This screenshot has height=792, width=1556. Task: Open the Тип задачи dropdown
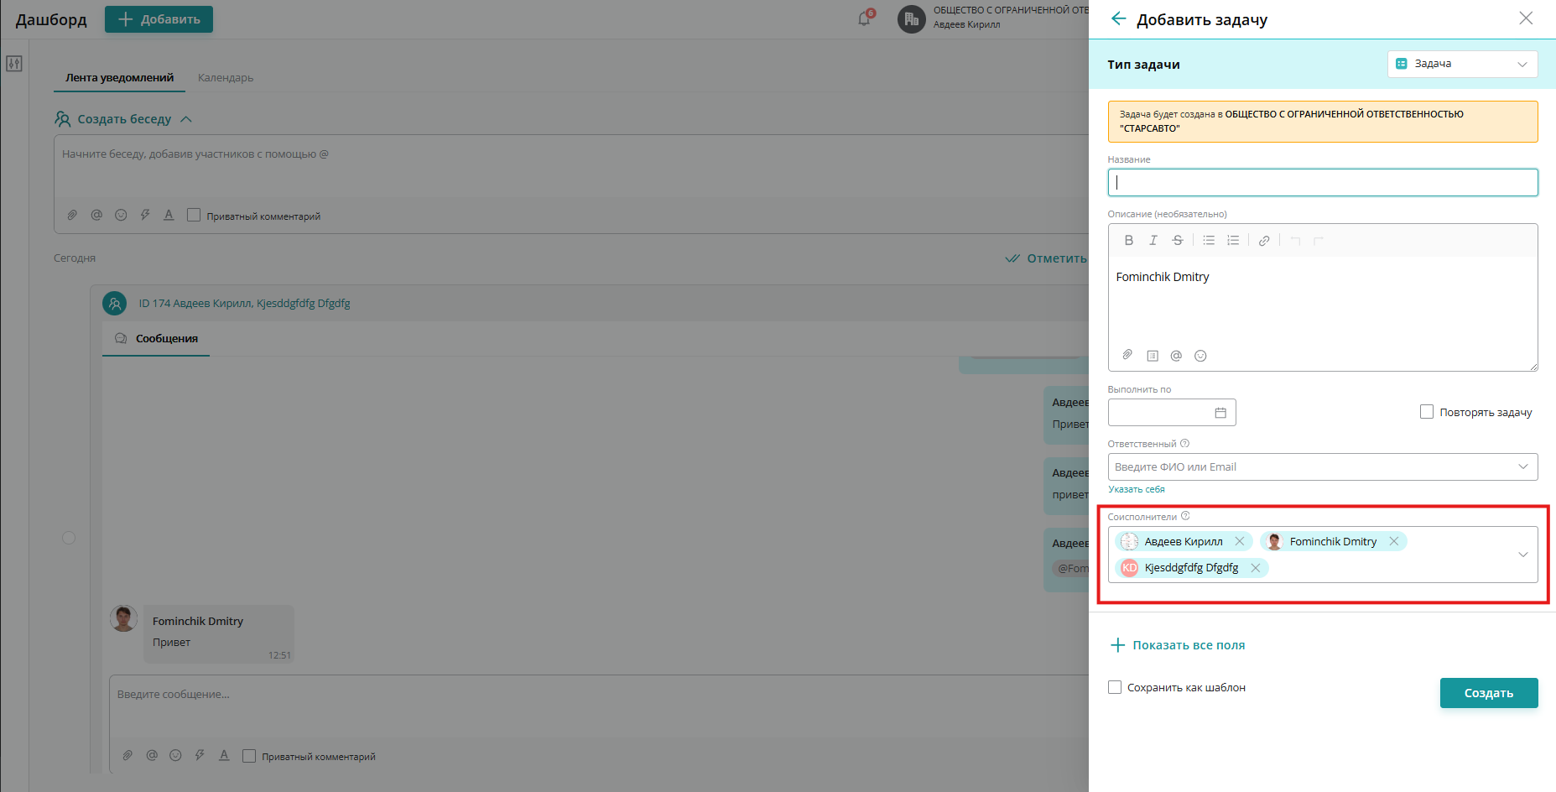(x=1462, y=64)
